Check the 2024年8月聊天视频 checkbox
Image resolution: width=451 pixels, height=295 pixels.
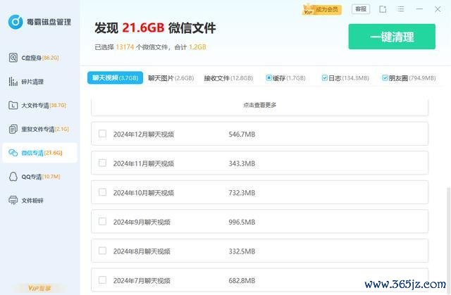click(x=102, y=251)
